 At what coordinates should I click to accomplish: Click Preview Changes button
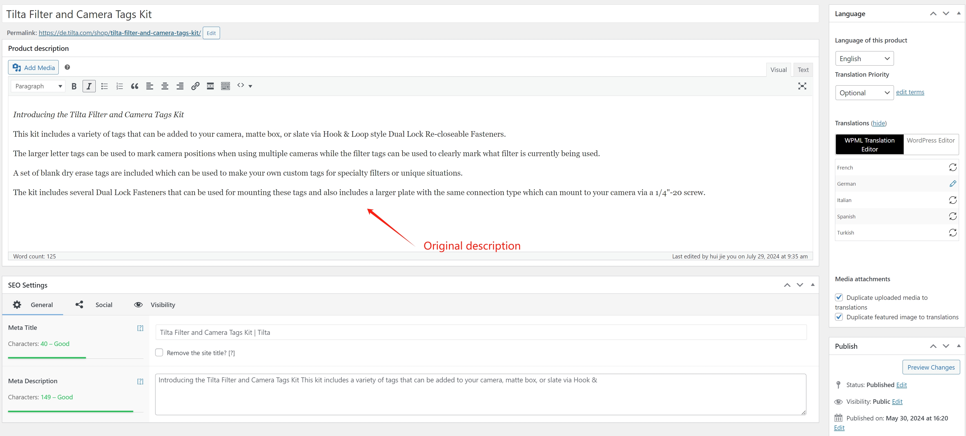click(931, 367)
